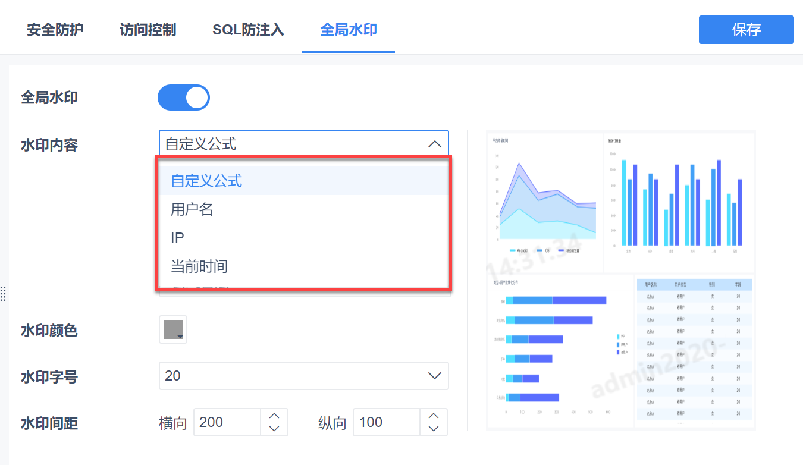Collapse the 水印内容 dropdown
Image resolution: width=803 pixels, height=465 pixels.
[435, 144]
